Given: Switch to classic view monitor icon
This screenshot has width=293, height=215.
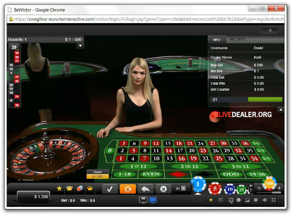Looking at the screenshot, I should click(x=143, y=200).
